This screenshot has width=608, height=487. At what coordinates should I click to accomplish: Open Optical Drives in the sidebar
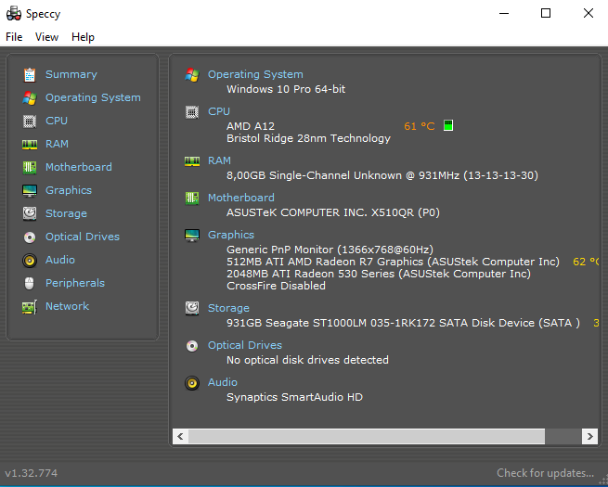(83, 237)
